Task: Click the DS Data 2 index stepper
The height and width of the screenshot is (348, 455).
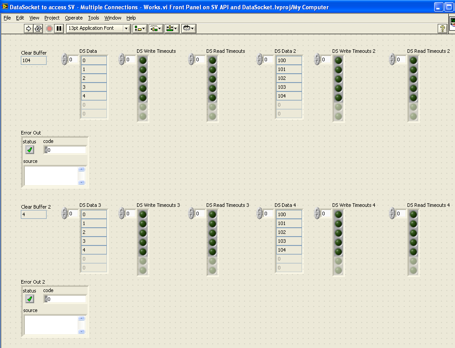Action: (259, 59)
